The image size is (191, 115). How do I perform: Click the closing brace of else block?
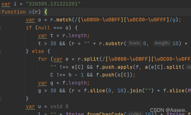pyautogui.click(x=27, y=99)
